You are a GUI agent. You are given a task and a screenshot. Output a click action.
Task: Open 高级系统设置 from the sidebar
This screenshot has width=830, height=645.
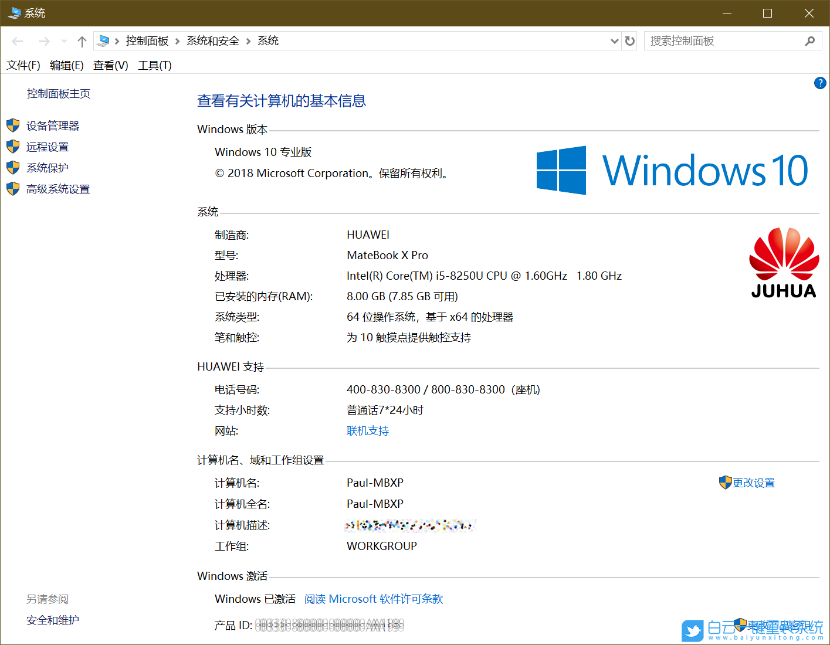[58, 188]
